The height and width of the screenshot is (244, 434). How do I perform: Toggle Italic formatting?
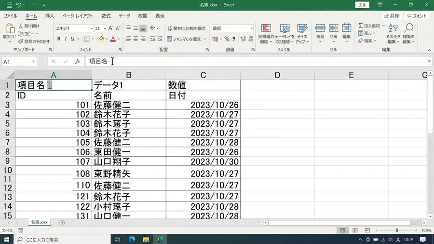[66, 39]
